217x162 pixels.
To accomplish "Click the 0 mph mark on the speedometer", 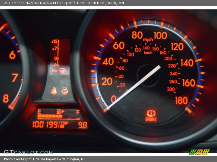I will [113, 99].
